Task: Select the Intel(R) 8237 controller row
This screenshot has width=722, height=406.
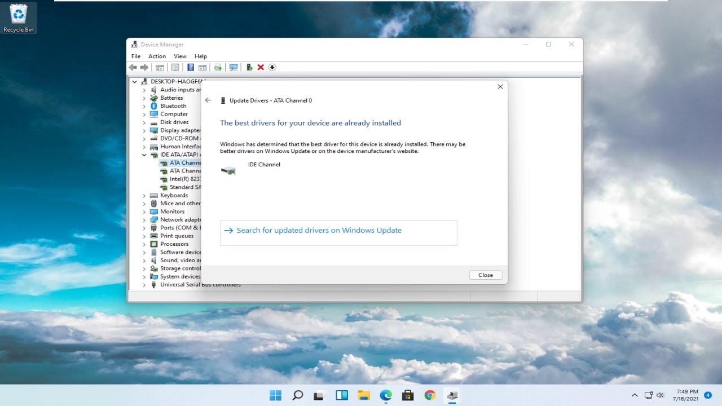Action: tap(180, 179)
